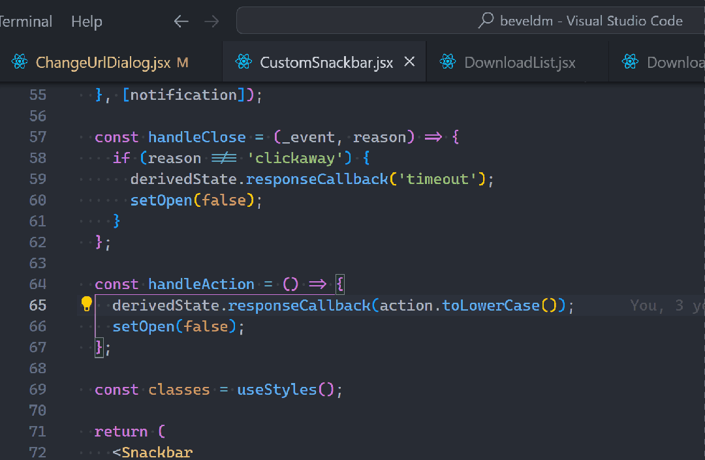This screenshot has width=705, height=460.
Task: Place cursor on handleClose function name
Action: [x=196, y=137]
